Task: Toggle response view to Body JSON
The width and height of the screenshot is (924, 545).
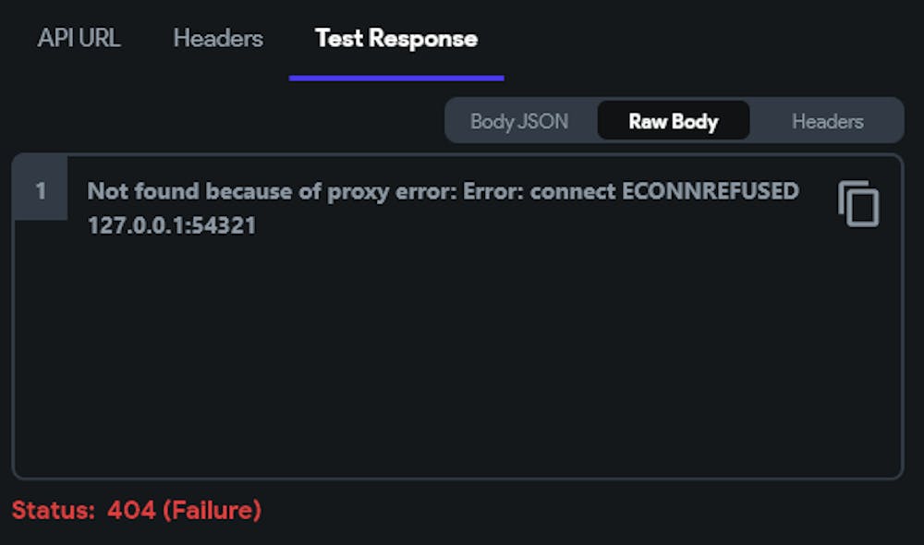Action: 519,121
